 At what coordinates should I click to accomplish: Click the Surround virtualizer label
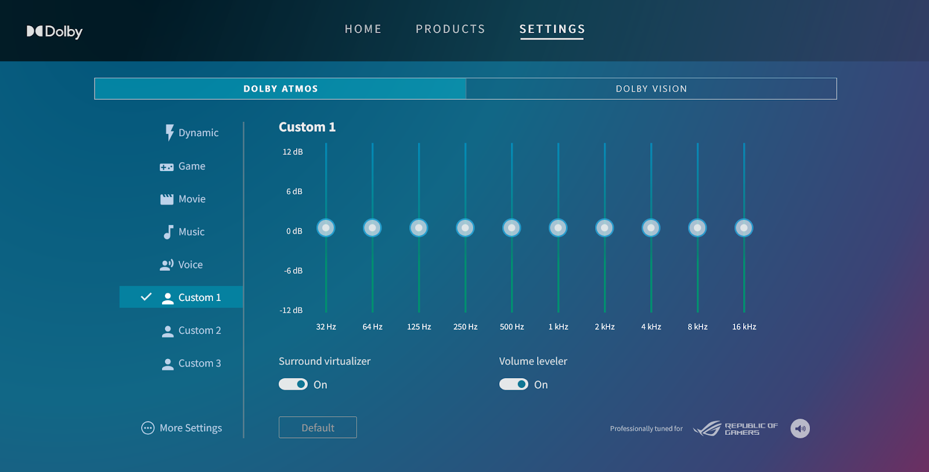tap(325, 361)
